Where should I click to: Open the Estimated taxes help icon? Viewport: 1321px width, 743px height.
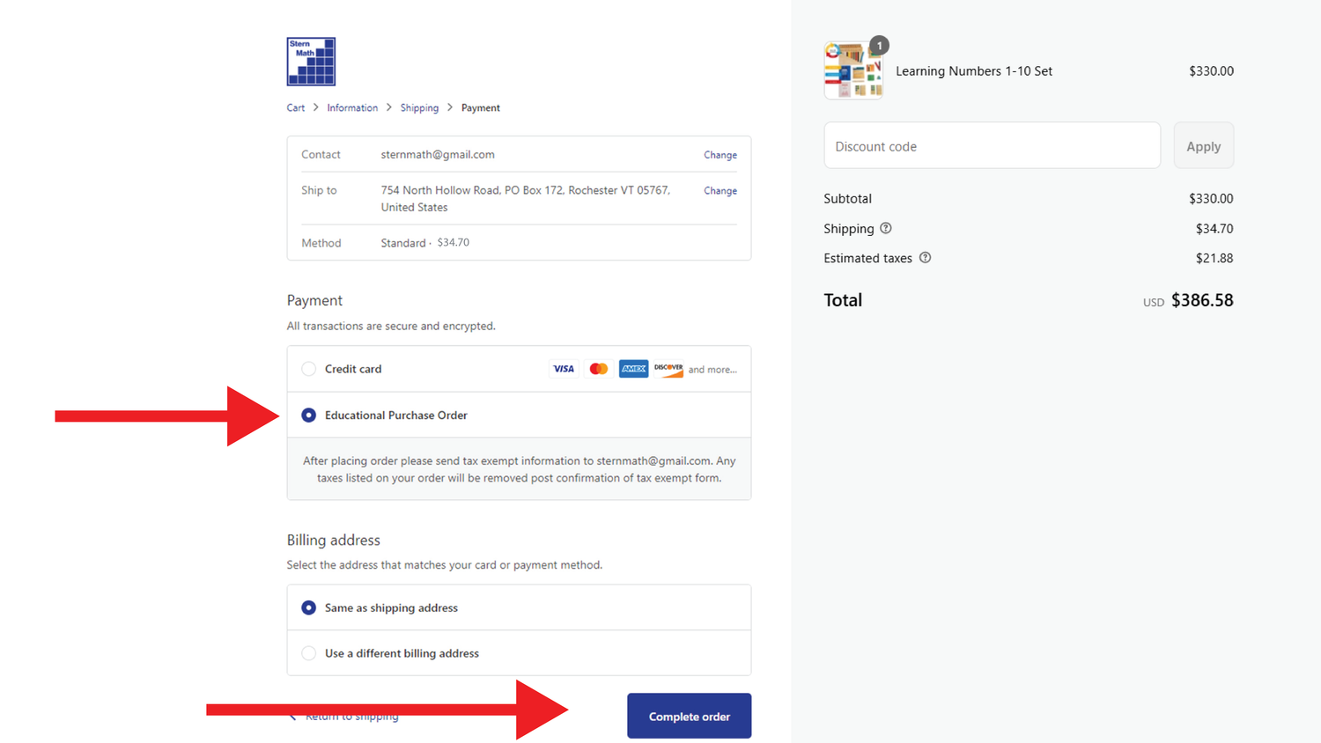tap(925, 258)
